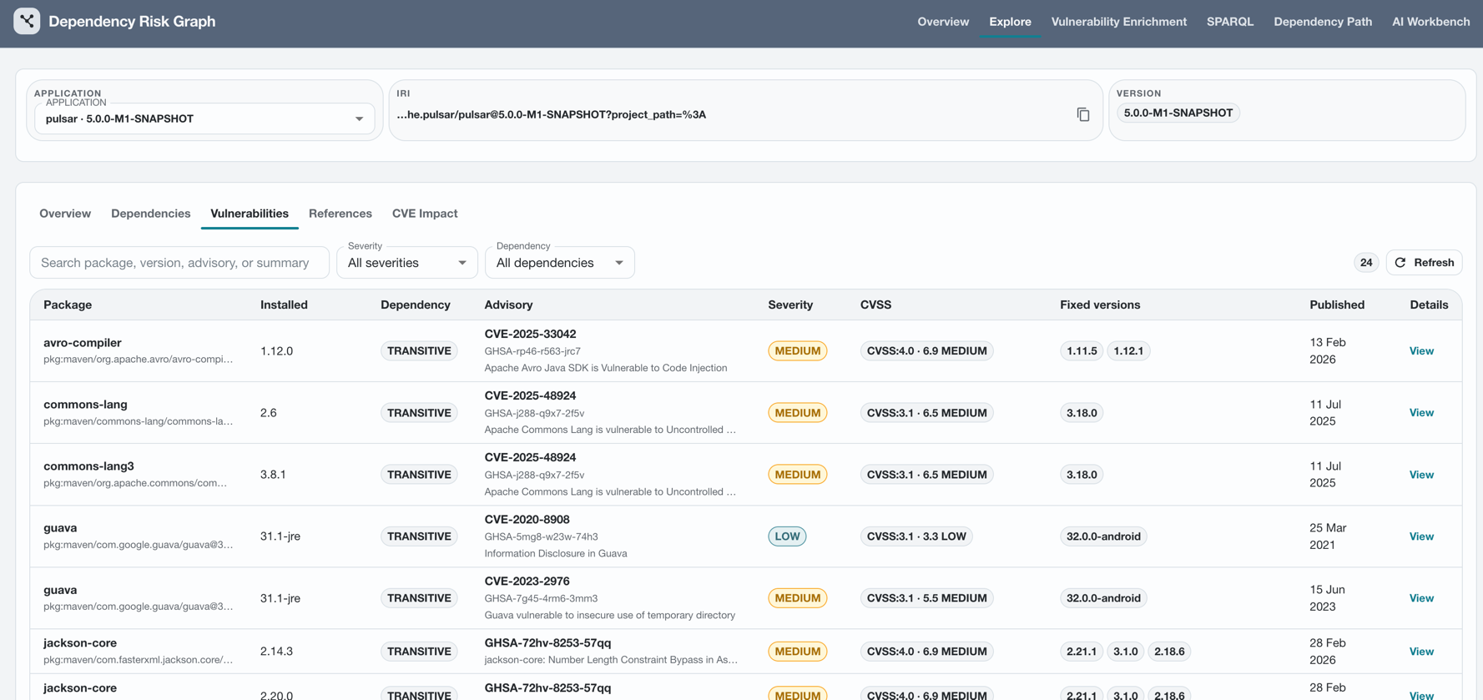Switch to the Overview sub-tab
This screenshot has height=700, width=1483.
point(65,214)
